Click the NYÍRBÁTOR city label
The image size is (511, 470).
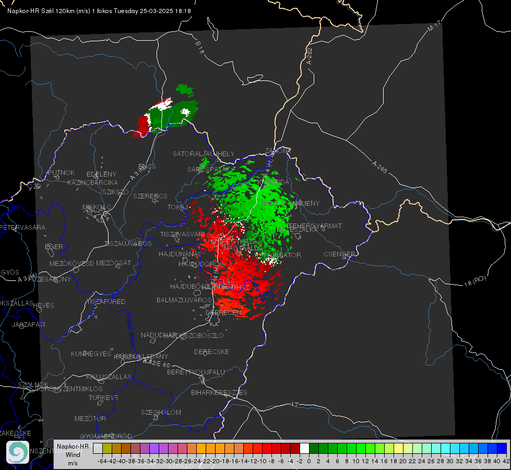pos(282,255)
